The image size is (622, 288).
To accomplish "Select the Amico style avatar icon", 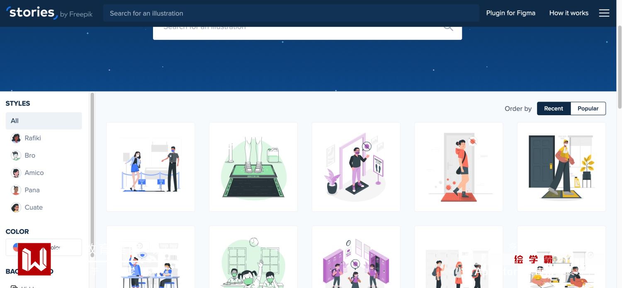I will coord(16,173).
